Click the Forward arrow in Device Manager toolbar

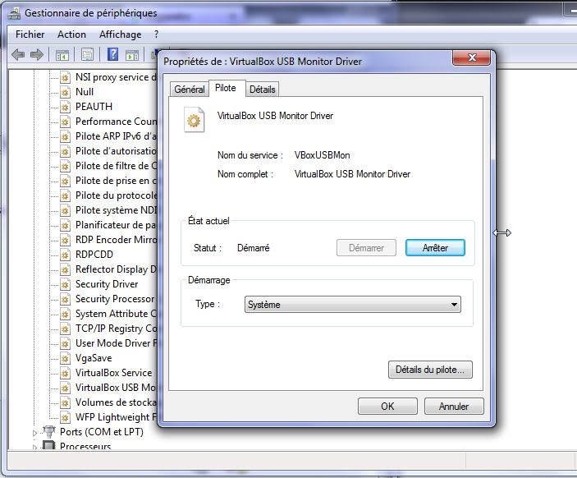[37, 55]
